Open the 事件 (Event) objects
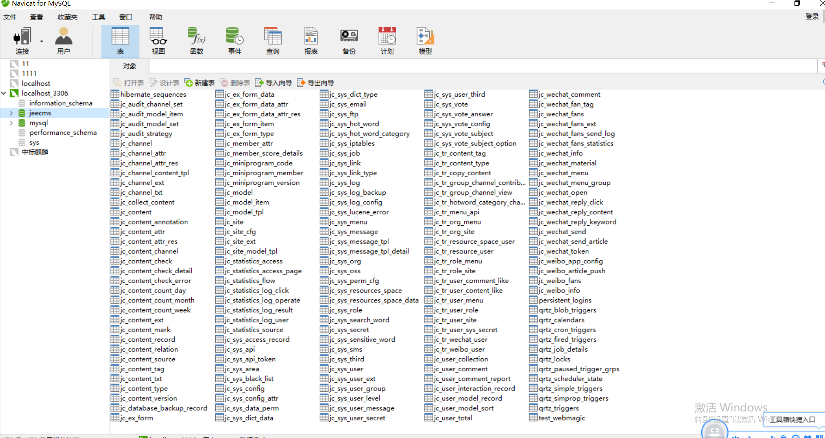The image size is (825, 438). pyautogui.click(x=234, y=41)
